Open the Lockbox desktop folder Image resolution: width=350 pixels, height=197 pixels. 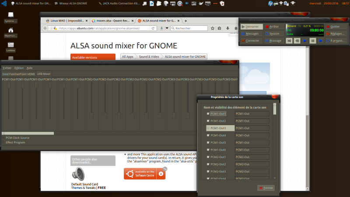tap(10, 47)
